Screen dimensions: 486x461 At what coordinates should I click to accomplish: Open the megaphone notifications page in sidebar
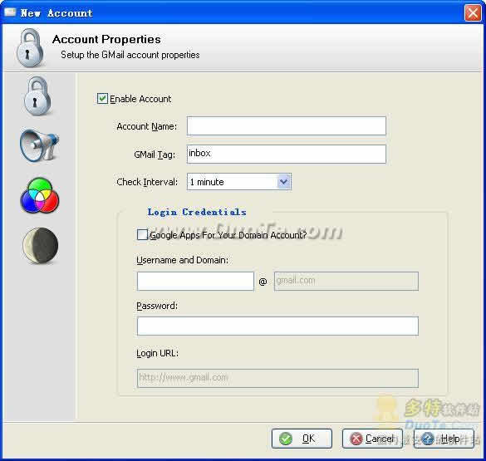pos(39,145)
